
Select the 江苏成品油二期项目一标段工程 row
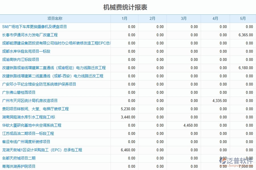click(x=27, y=133)
